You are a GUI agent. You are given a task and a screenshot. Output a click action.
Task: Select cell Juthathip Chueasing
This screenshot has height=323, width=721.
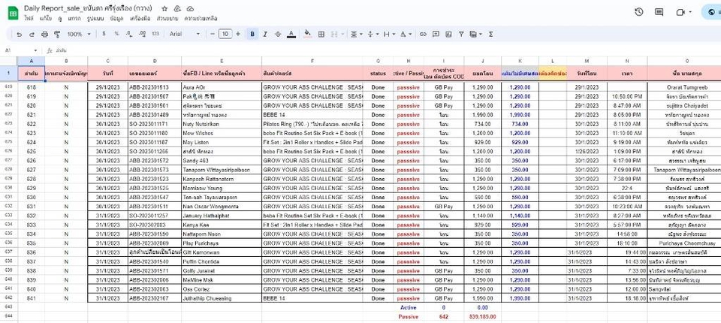(x=222, y=298)
